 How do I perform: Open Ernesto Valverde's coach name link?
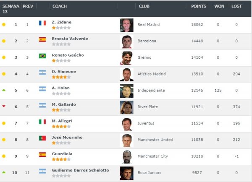69,39
